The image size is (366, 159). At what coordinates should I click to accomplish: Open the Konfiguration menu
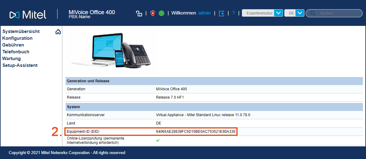click(x=17, y=38)
